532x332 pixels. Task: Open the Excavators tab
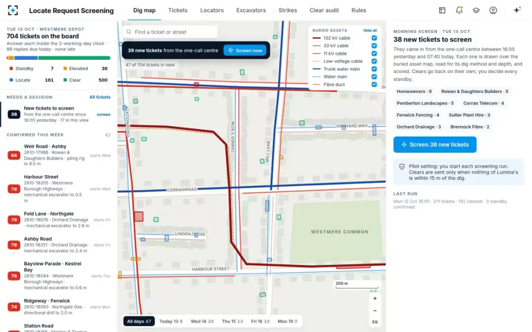point(251,10)
